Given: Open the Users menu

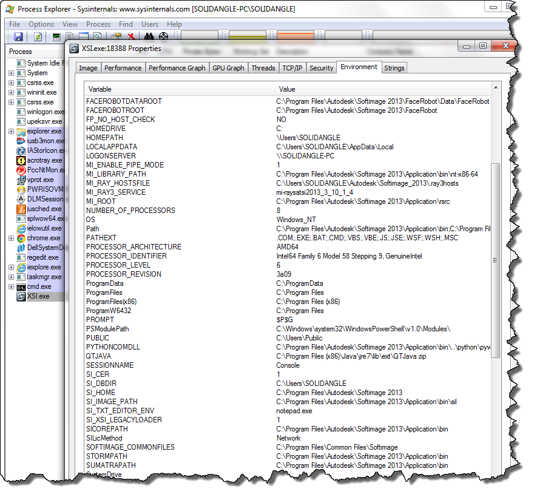Looking at the screenshot, I should click(x=150, y=24).
